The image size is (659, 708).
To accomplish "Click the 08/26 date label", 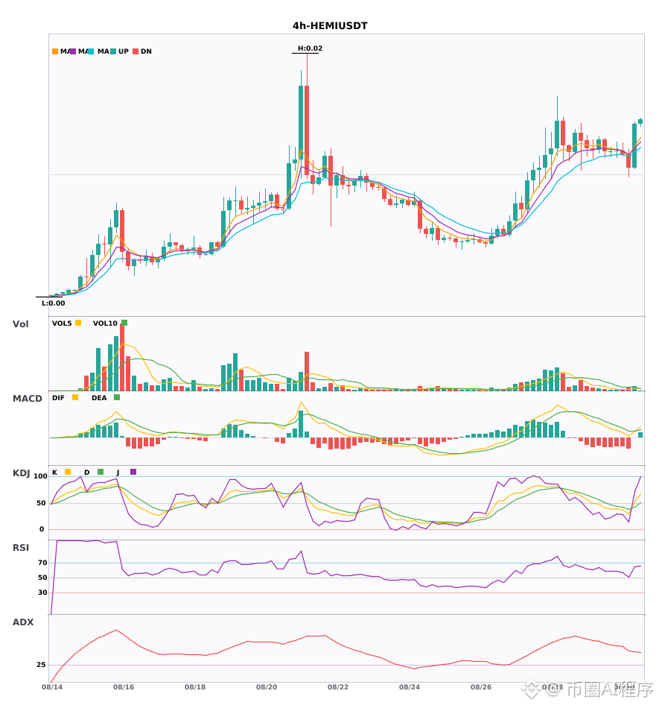I will 481,687.
